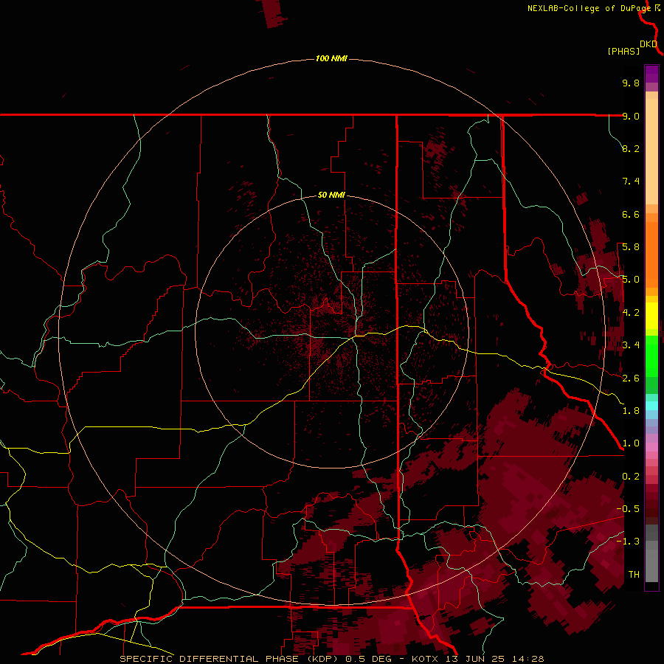Pick the cyan color bar segment
This screenshot has width=664, height=664.
tap(651, 405)
